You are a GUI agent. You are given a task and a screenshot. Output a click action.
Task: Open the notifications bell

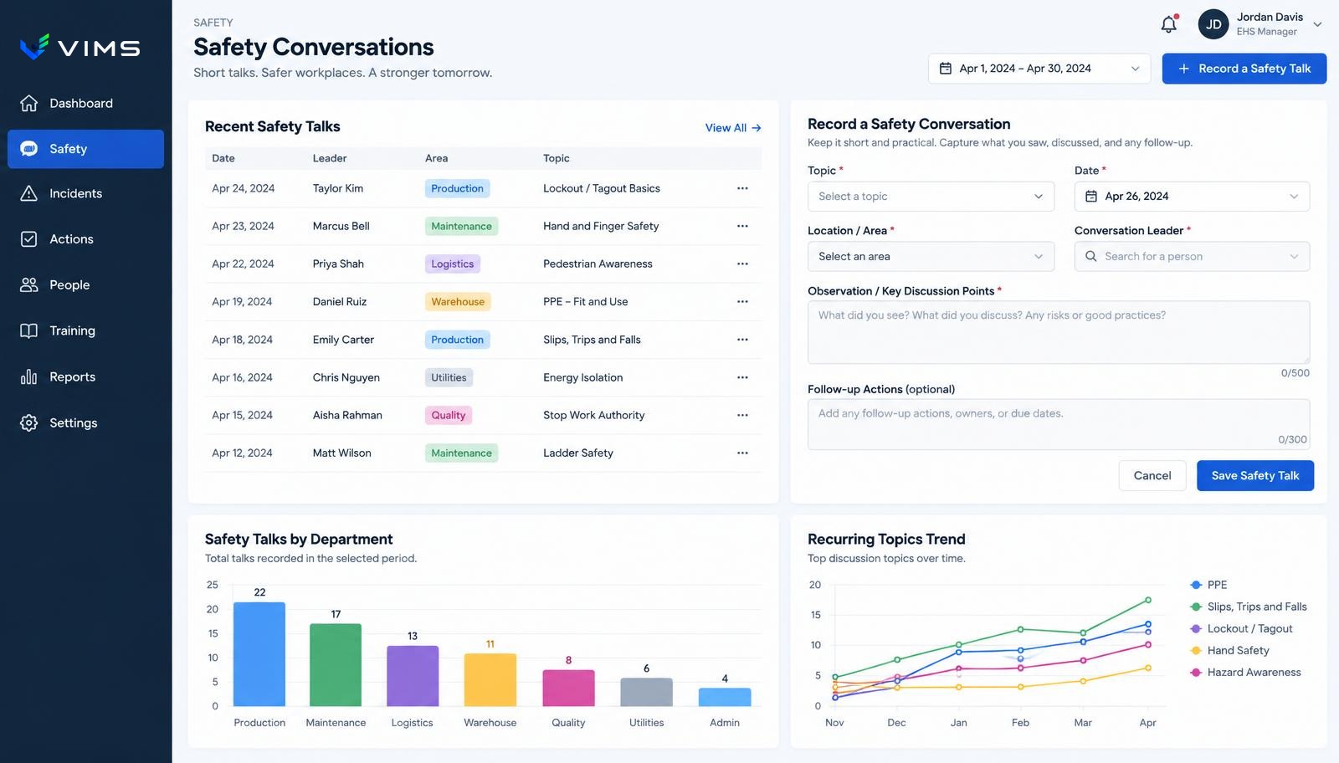coord(1169,24)
